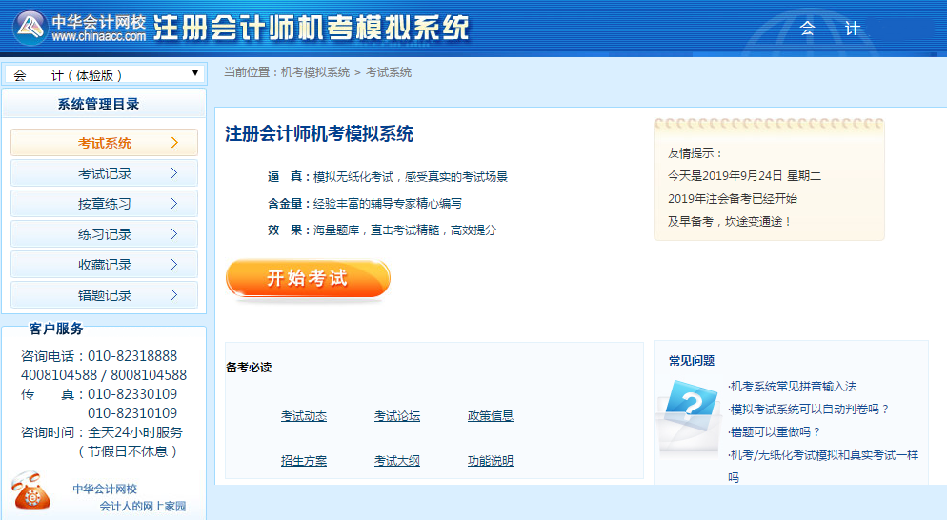Click the chinaacc school logo icon
The height and width of the screenshot is (520, 947).
point(30,28)
